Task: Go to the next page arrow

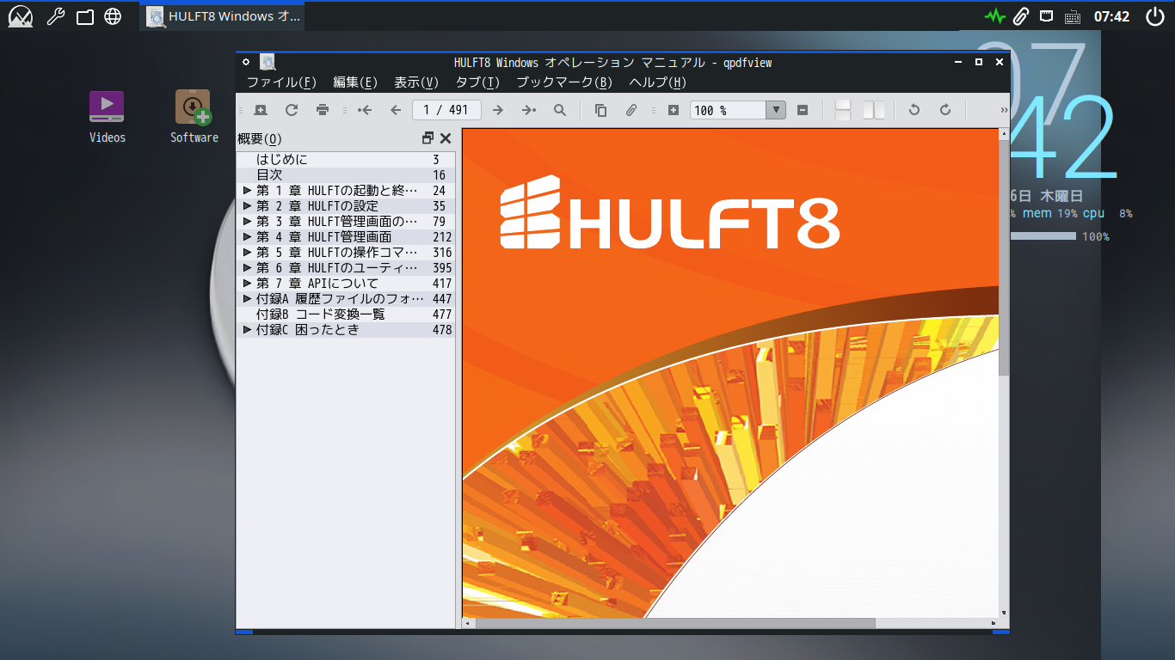Action: tap(497, 110)
